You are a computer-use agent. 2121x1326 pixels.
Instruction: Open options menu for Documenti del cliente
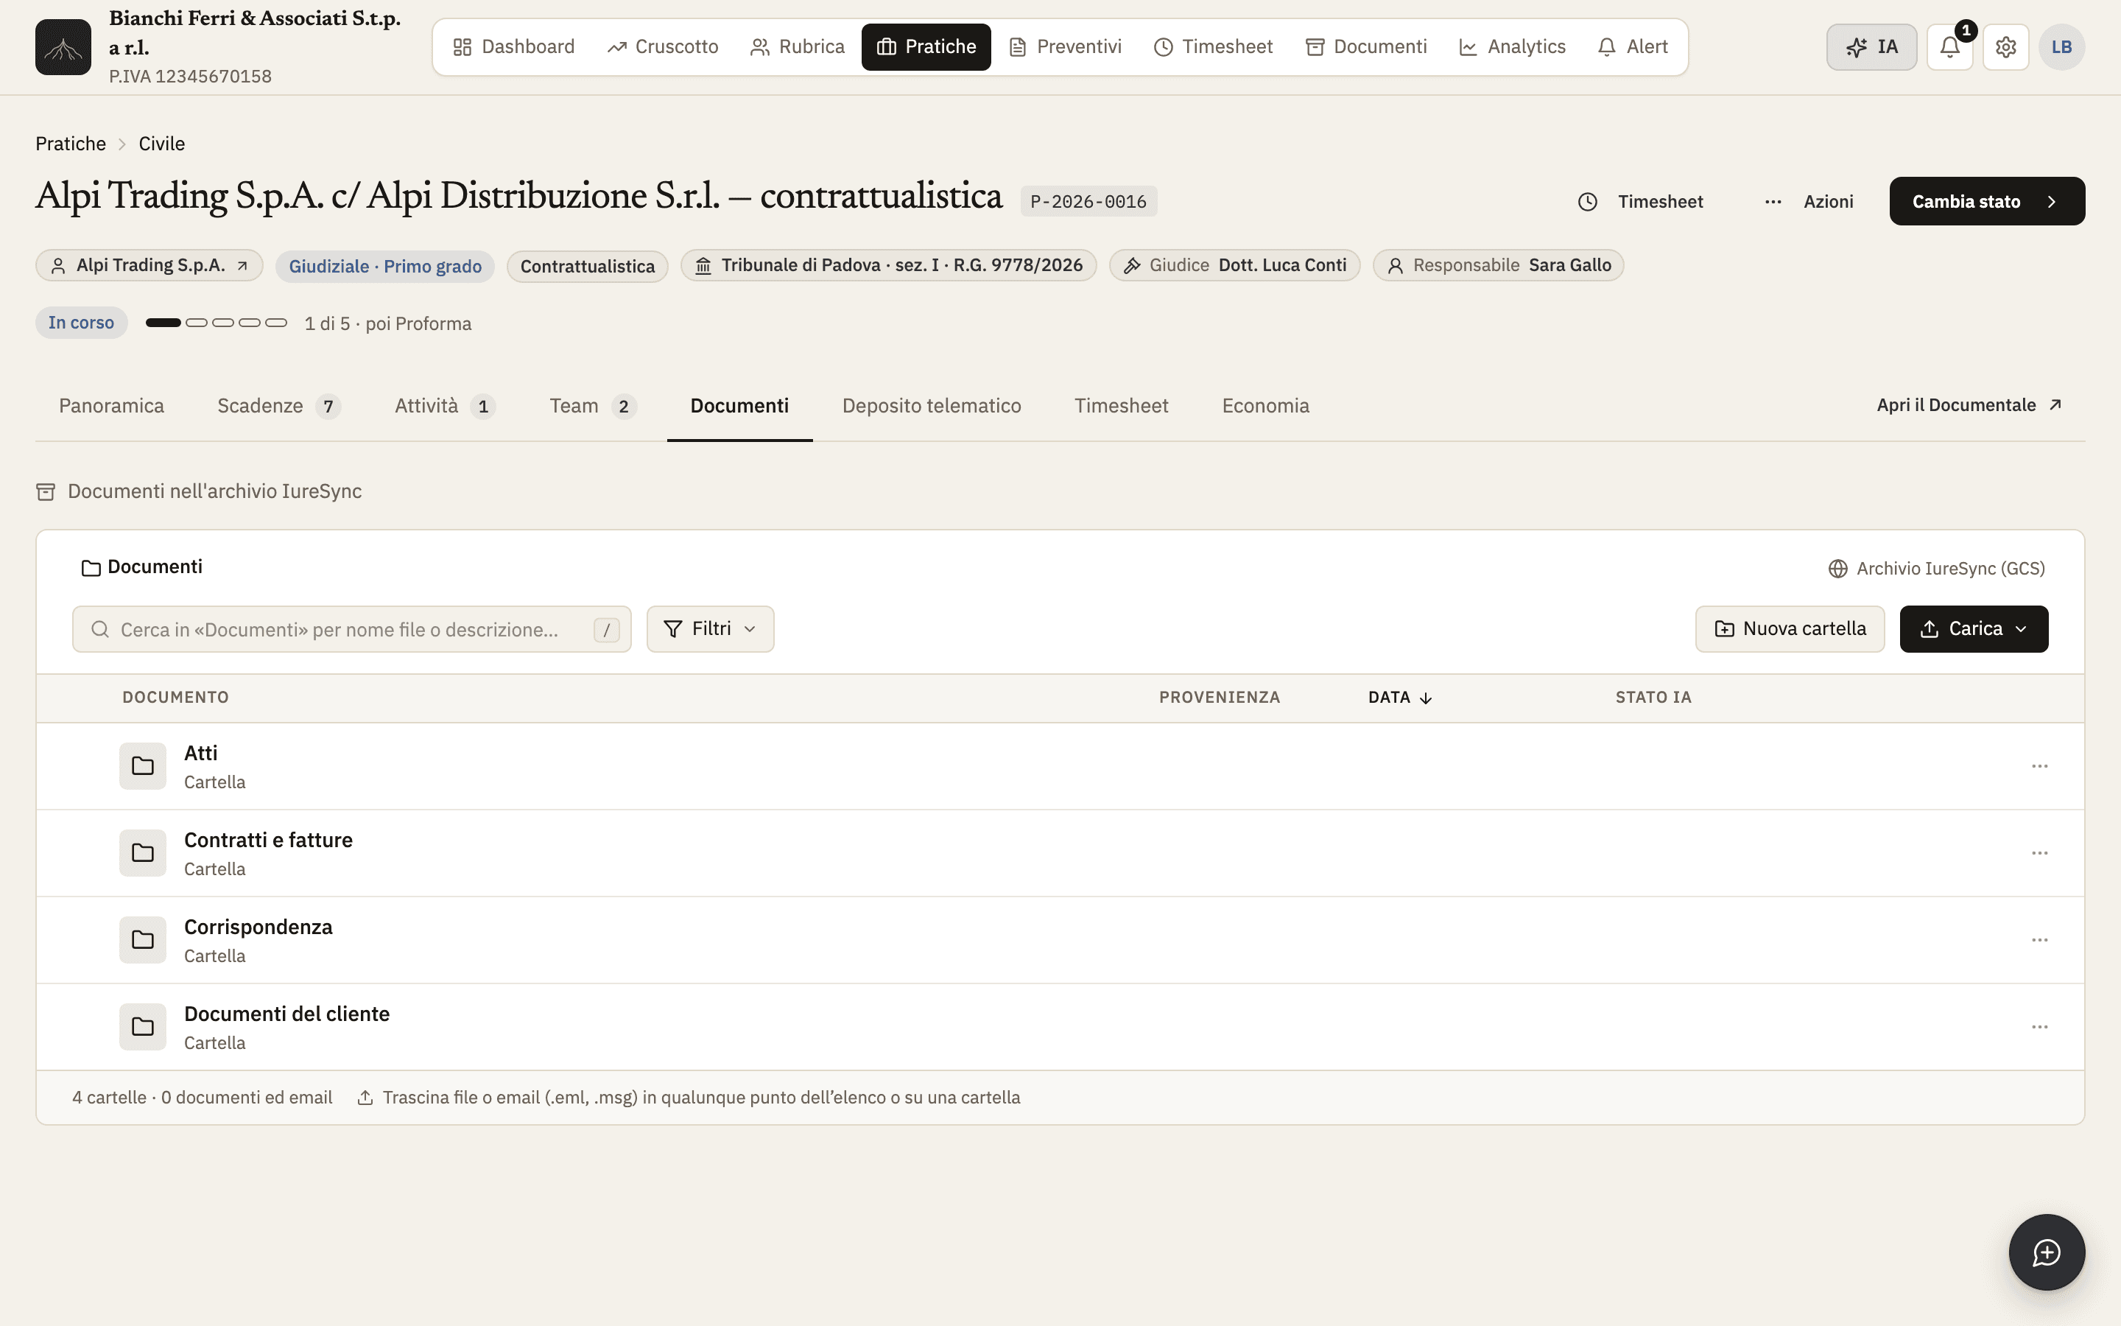coord(2039,1027)
